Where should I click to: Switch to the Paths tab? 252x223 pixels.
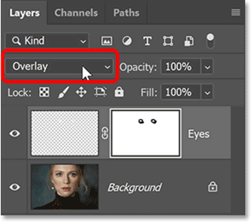126,13
